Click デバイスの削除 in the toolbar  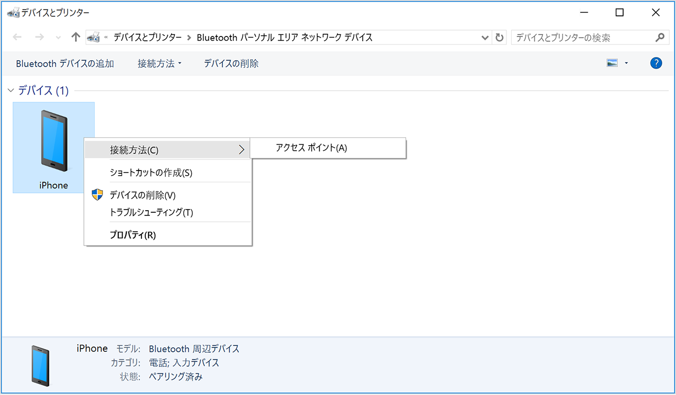231,63
